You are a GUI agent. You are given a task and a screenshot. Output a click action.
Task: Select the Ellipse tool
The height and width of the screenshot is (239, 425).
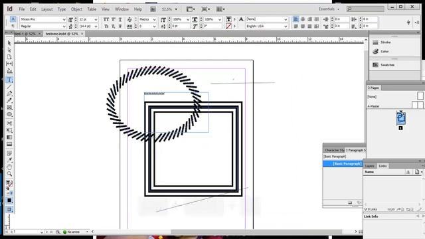(9, 114)
